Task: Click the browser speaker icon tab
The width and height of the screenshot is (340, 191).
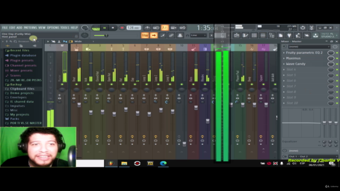Action: coord(35,46)
